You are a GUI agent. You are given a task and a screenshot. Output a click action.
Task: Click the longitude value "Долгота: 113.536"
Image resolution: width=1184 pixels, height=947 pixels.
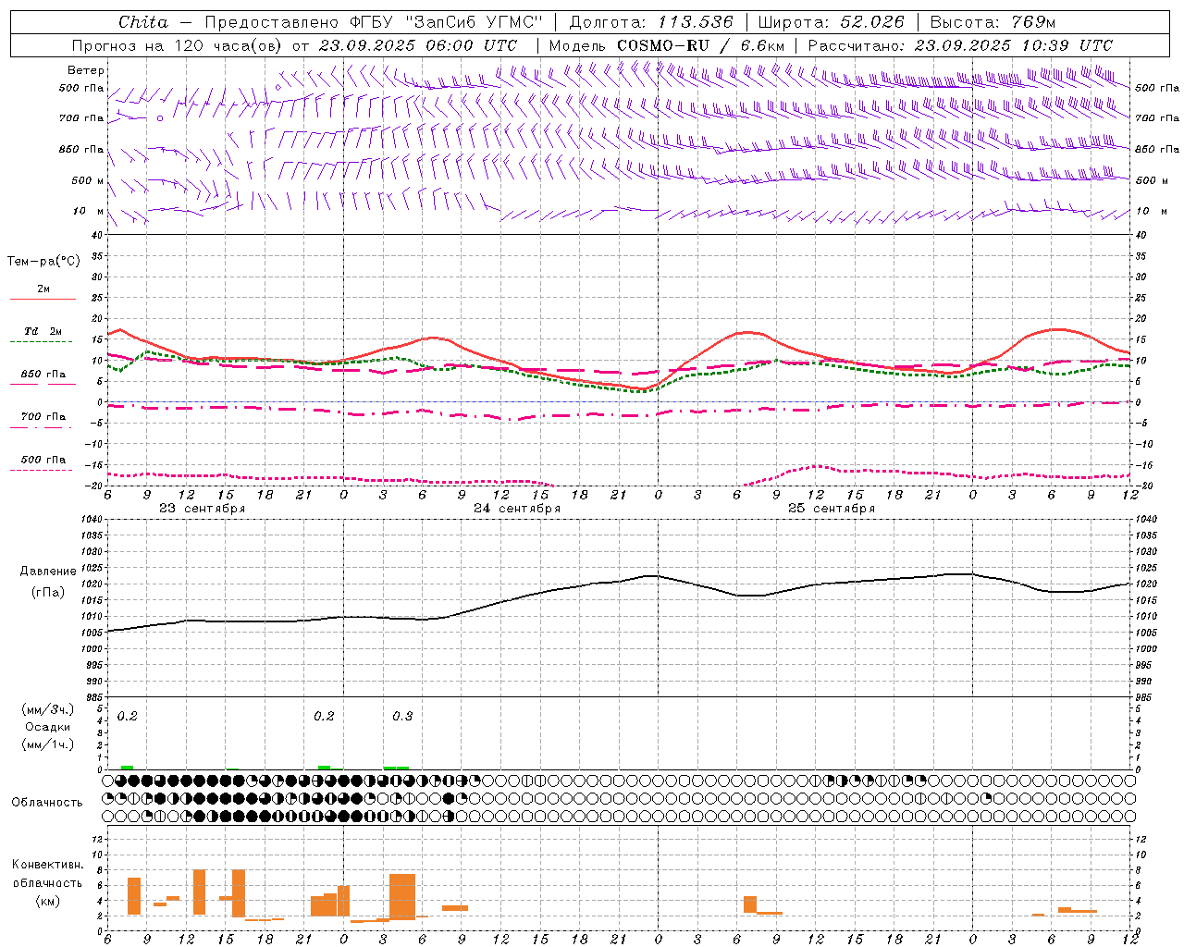click(651, 22)
